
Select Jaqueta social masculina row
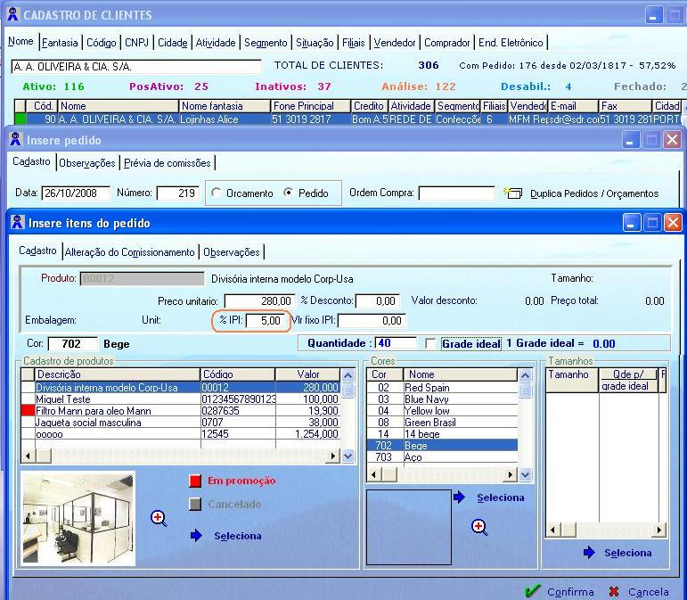point(182,423)
